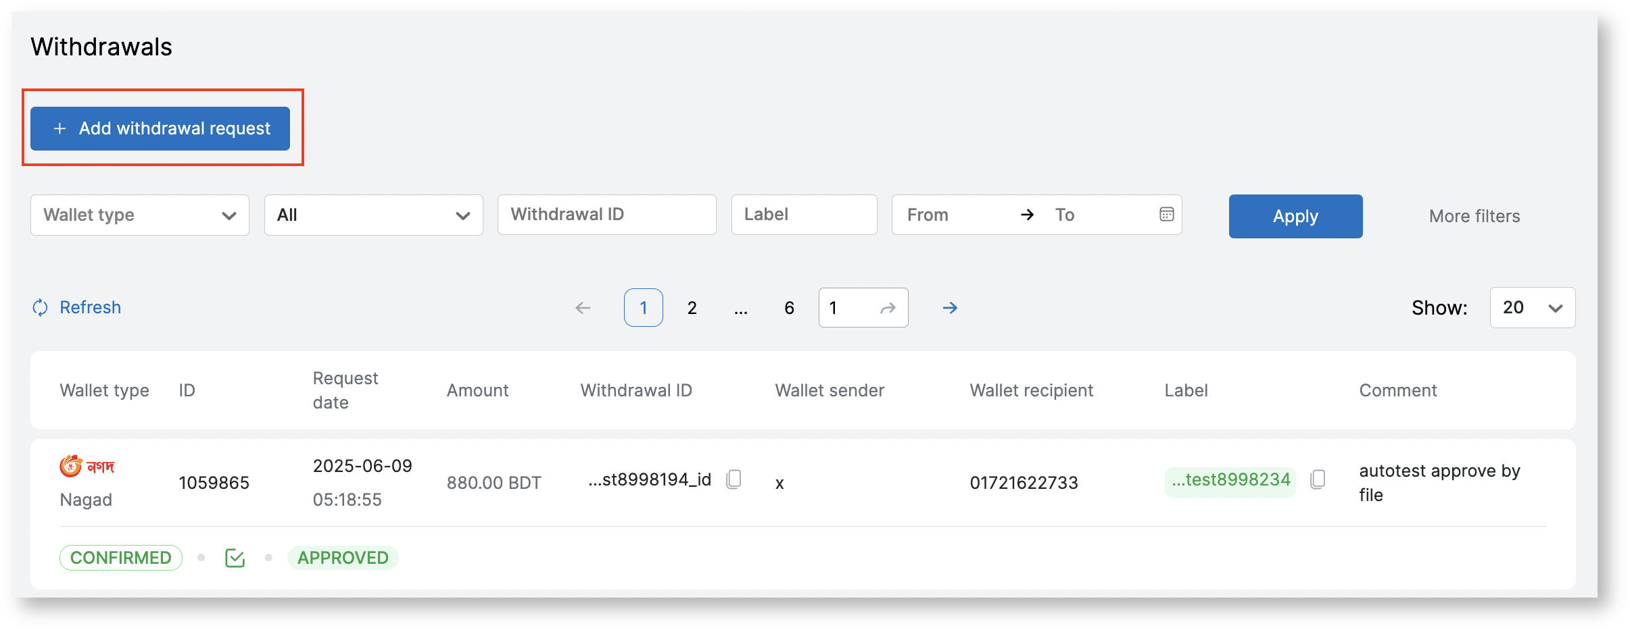Click the Label filter input
Image resolution: width=1630 pixels, height=630 pixels.
pos(804,215)
